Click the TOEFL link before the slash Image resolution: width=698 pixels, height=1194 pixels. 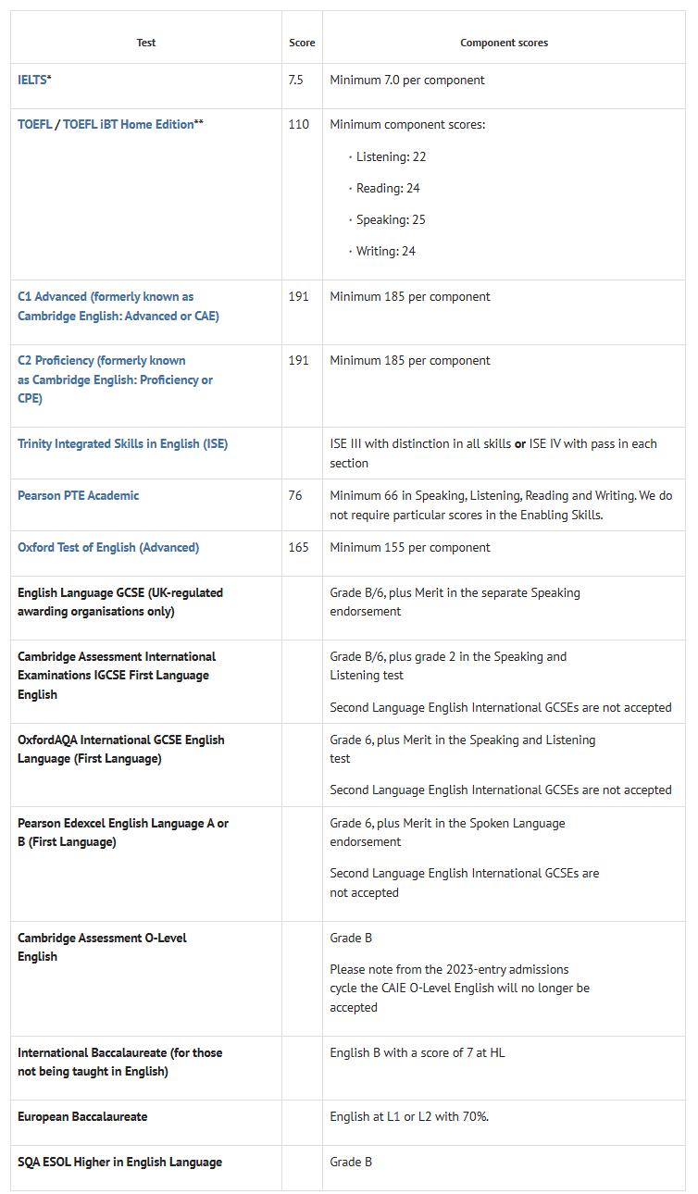click(35, 124)
